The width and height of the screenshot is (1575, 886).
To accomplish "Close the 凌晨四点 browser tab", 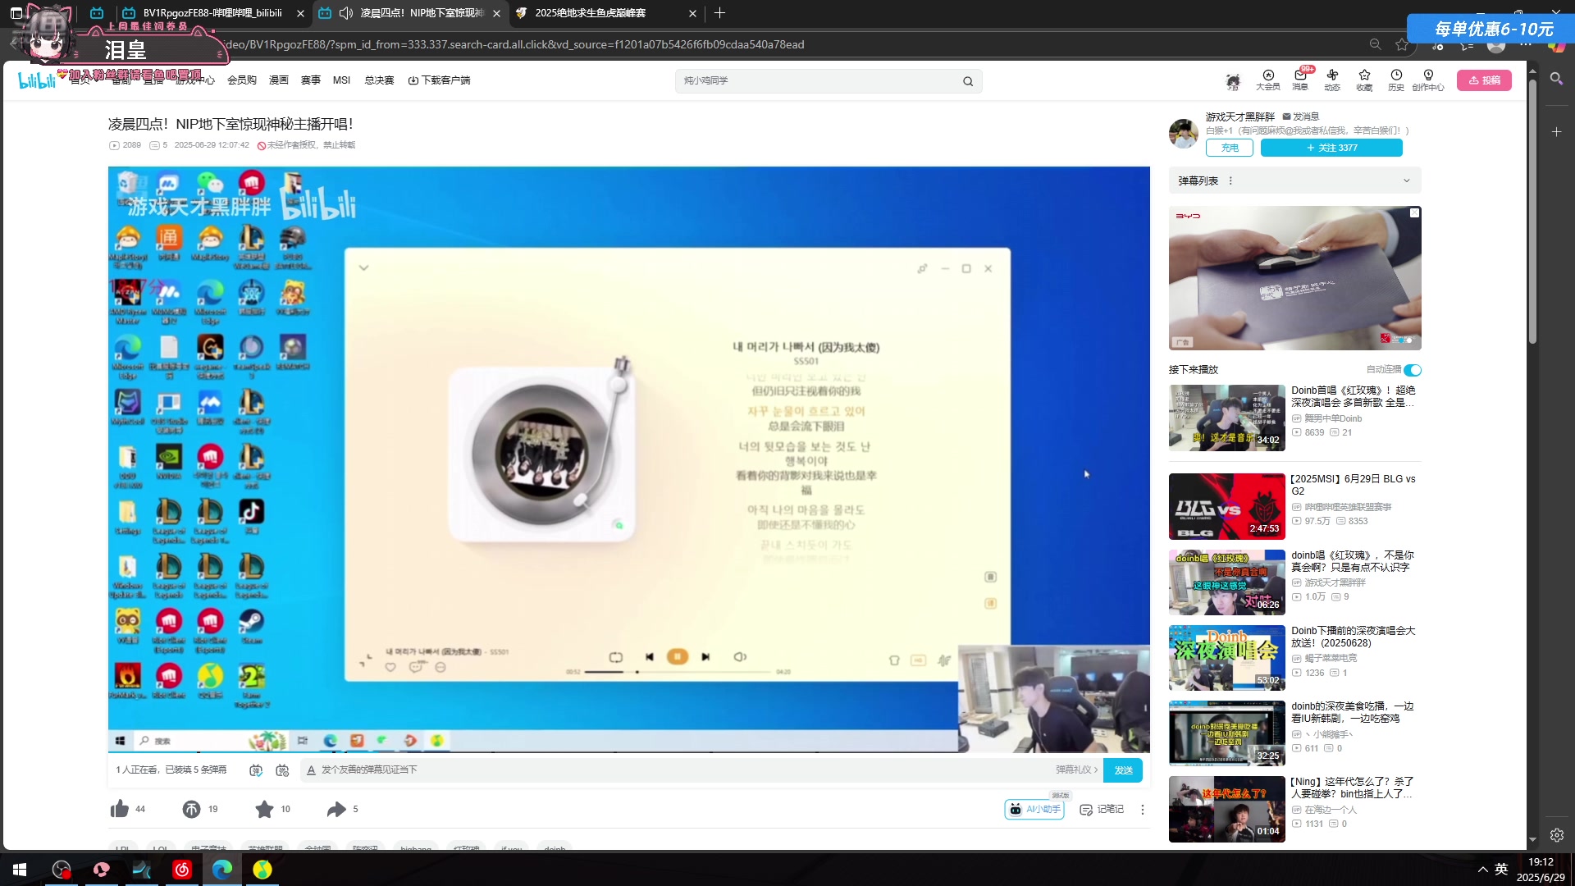I will coord(496,13).
